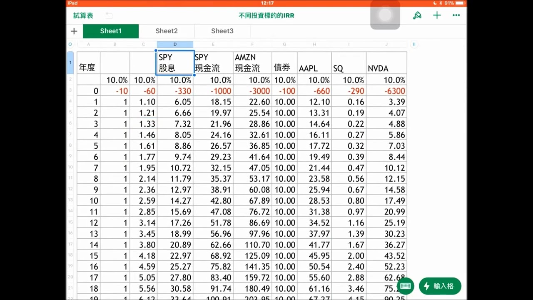
Task: Select the 債券 header cell
Action: (284, 63)
